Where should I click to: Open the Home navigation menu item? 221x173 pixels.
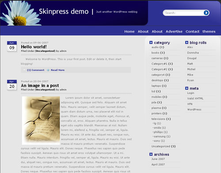point(130,31)
